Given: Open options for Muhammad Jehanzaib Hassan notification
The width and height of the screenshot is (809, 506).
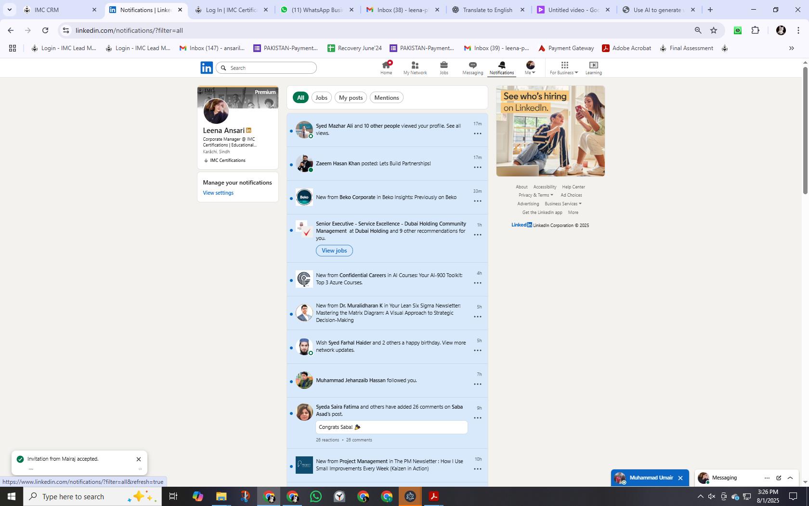Looking at the screenshot, I should pyautogui.click(x=478, y=384).
